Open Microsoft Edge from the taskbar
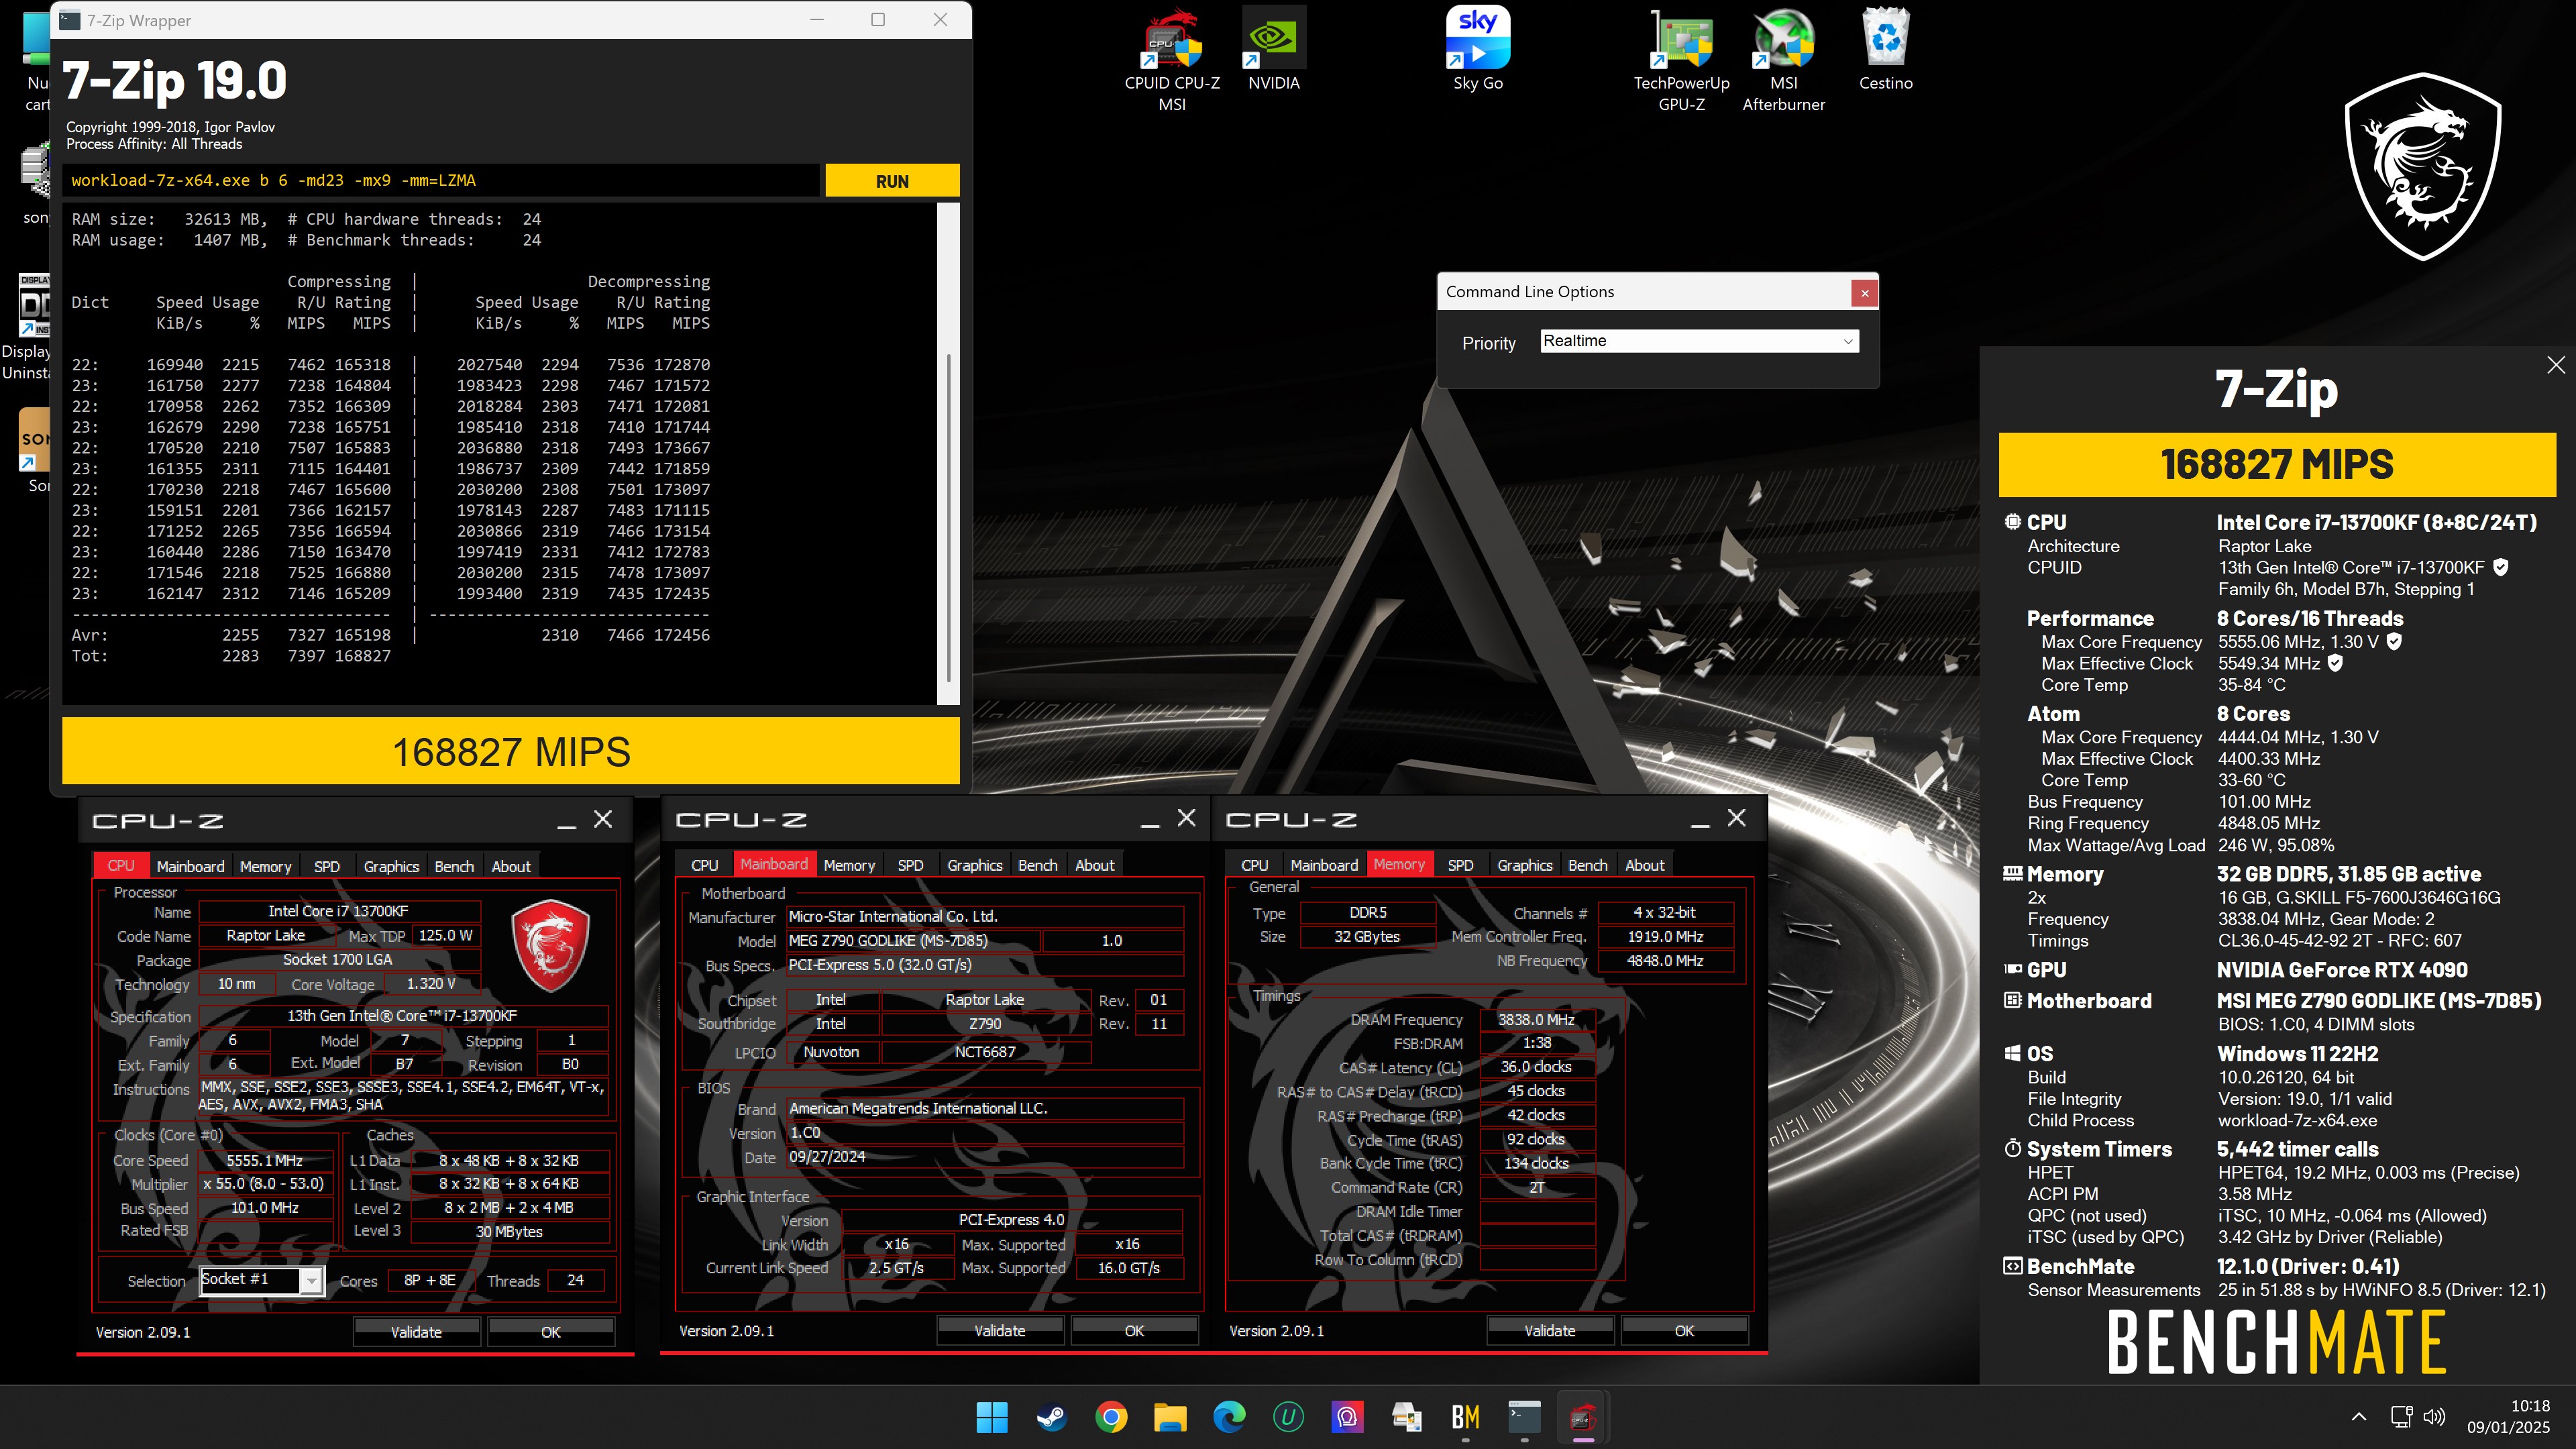This screenshot has width=2576, height=1449. (x=1229, y=1417)
